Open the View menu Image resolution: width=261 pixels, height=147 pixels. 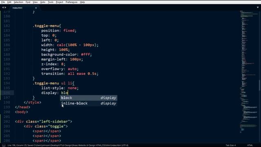(x=35, y=2)
